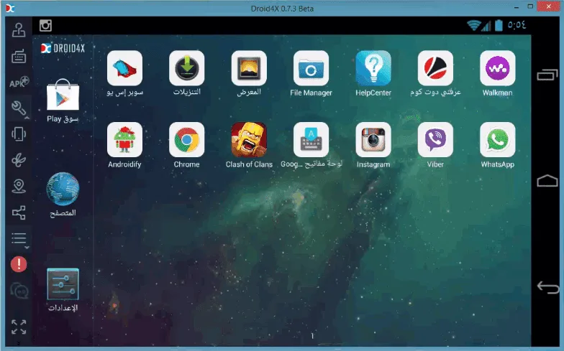
Task: Open Play Store shopping bag icon
Action: coord(63,95)
